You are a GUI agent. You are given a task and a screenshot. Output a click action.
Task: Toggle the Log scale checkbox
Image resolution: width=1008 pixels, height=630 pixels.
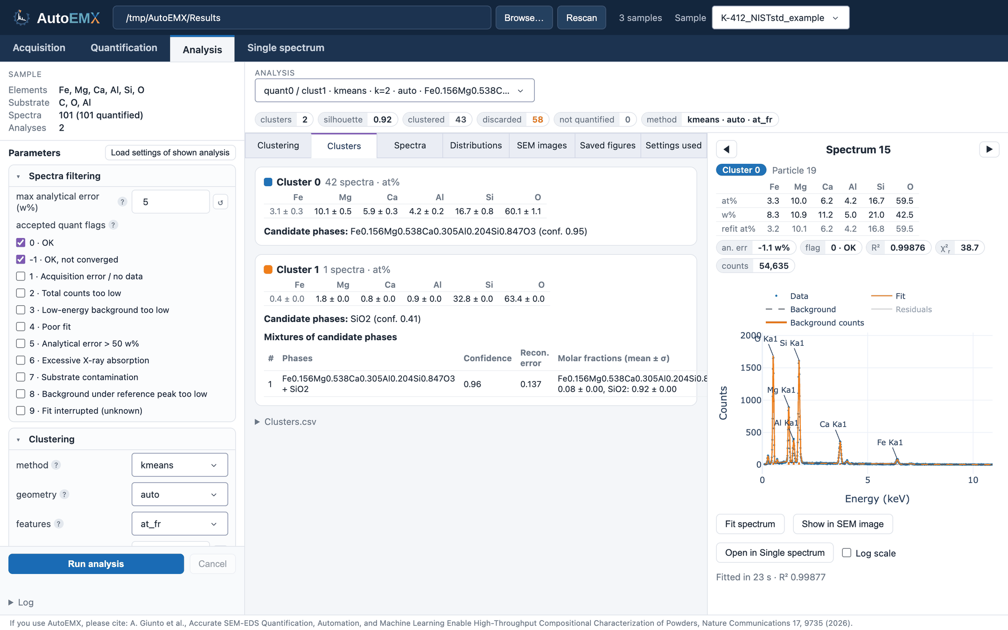tap(847, 553)
